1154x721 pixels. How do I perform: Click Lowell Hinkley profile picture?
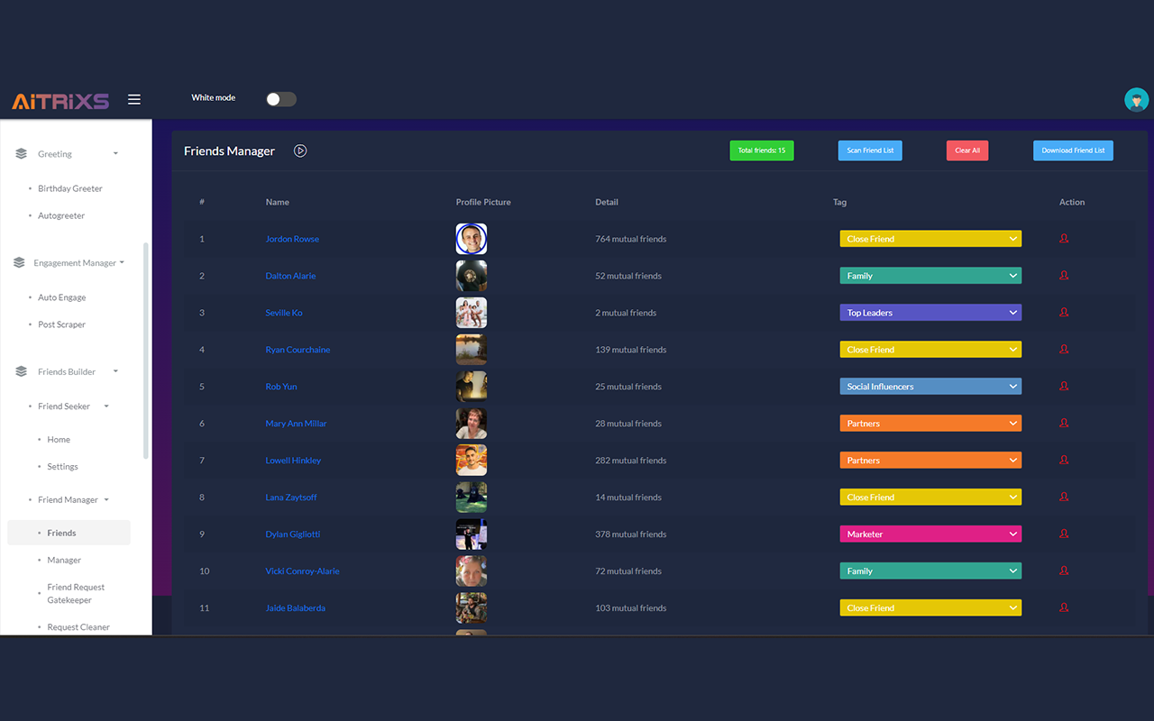pos(472,461)
